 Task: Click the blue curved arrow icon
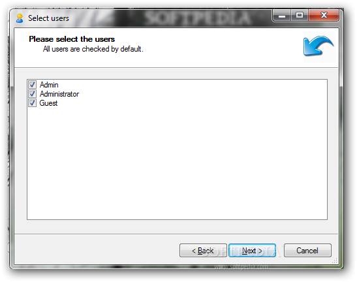(x=318, y=46)
